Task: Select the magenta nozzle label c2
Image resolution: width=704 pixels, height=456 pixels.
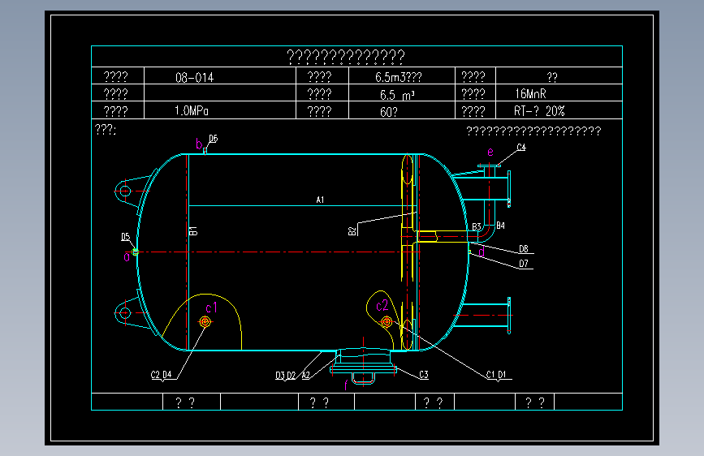Action: [382, 306]
